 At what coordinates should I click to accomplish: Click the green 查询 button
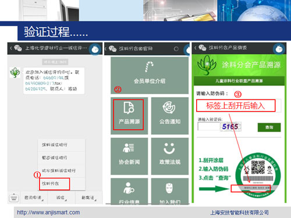(x=269, y=127)
